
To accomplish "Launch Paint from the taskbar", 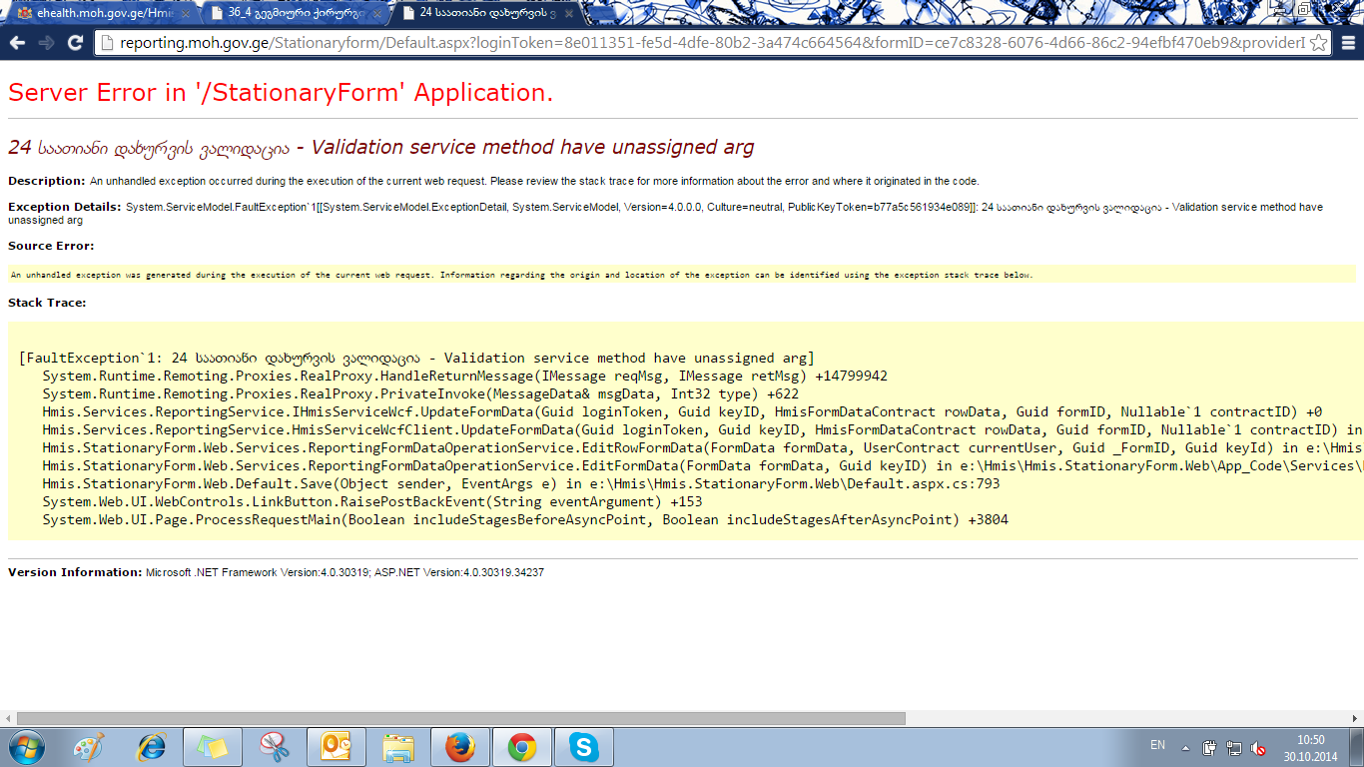I will tap(90, 747).
